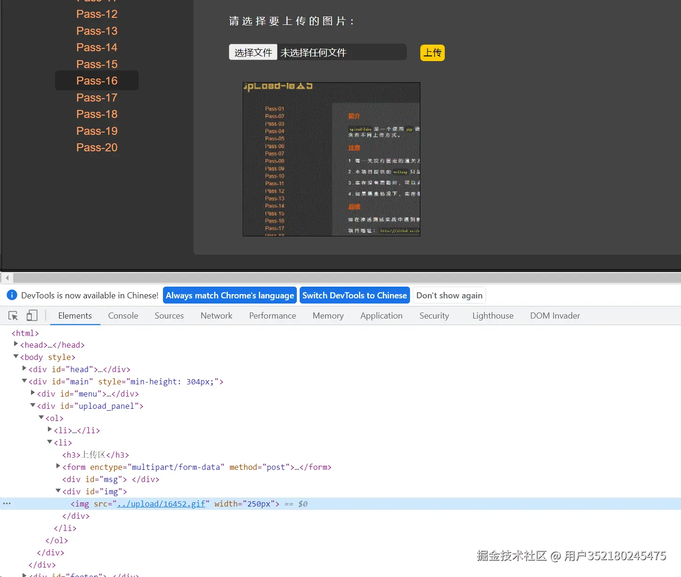Collapse the div id="img" node

58,491
